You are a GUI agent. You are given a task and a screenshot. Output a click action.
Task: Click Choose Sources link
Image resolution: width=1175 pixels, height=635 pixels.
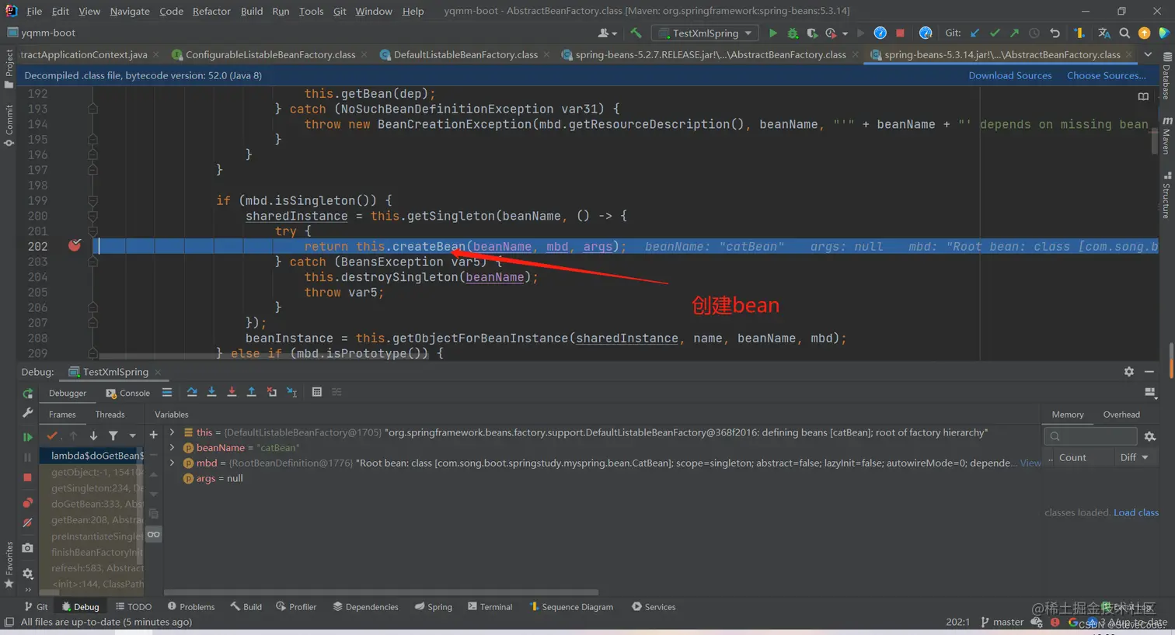click(x=1107, y=75)
